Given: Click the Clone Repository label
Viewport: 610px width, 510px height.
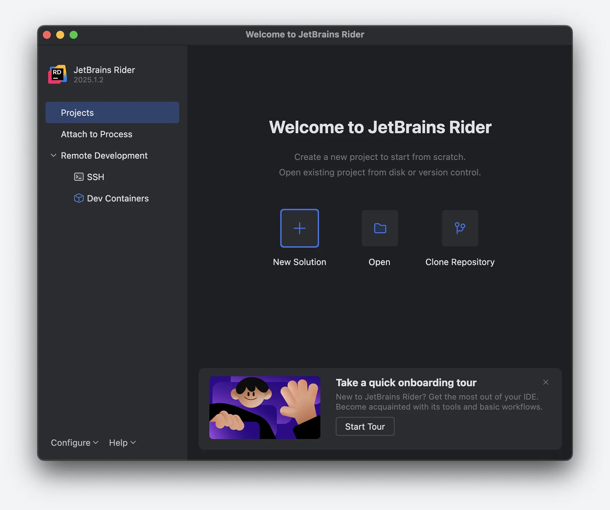Looking at the screenshot, I should tap(460, 262).
